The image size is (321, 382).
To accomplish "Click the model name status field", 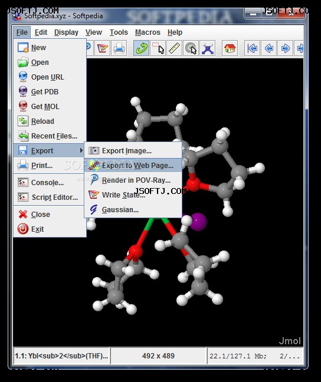I will click(61, 355).
